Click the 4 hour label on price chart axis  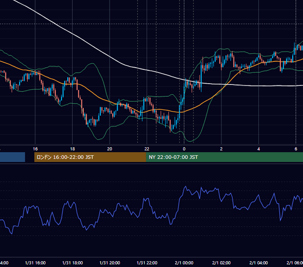pyautogui.click(x=258, y=149)
